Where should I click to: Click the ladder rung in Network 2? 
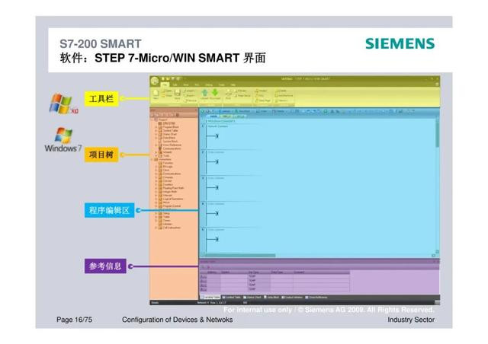pos(212,161)
